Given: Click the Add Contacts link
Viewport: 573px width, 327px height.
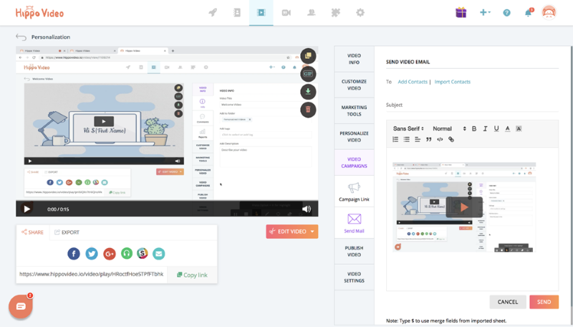Looking at the screenshot, I should (x=413, y=82).
